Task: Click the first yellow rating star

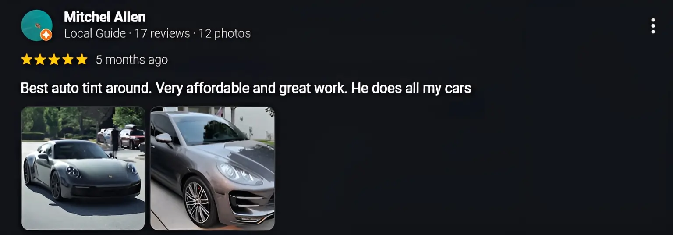Action: [27, 60]
